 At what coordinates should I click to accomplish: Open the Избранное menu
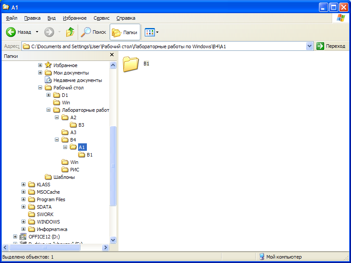point(75,18)
